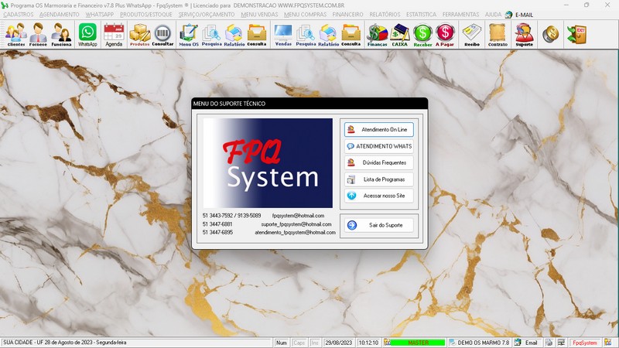Open the Menu OS icon

(x=189, y=34)
